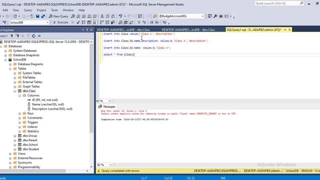The width and height of the screenshot is (320, 180).
Task: Execute the current SQL query
Action: (60, 22)
